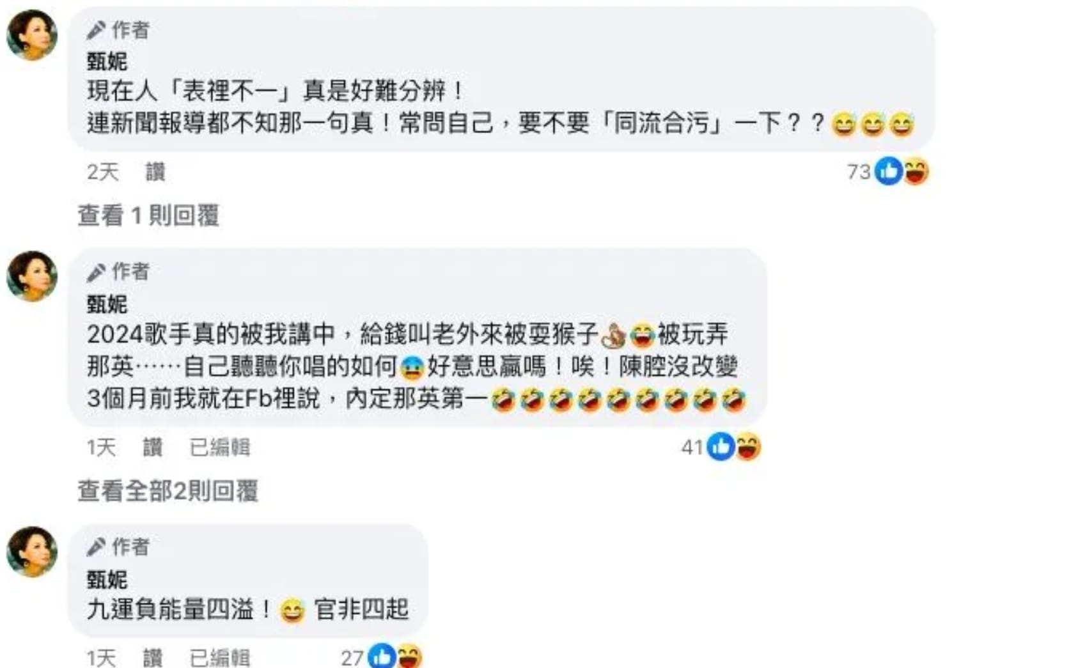Expand 查看 1 則回覆 replies
The height and width of the screenshot is (668, 1085).
(x=148, y=216)
